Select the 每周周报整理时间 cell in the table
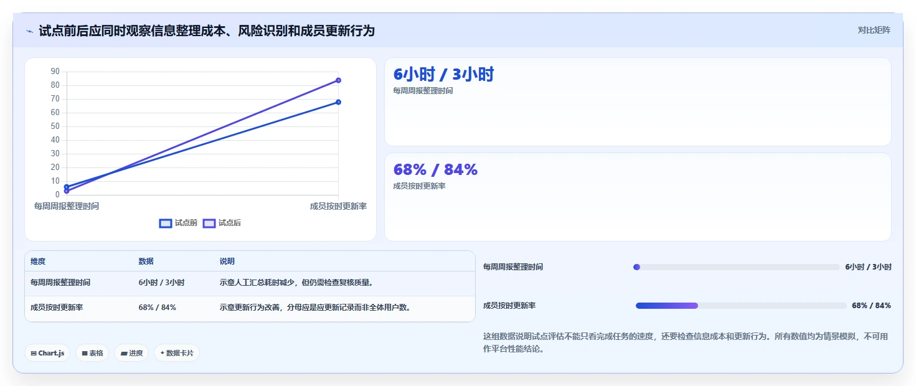916x386 pixels. [x=60, y=283]
